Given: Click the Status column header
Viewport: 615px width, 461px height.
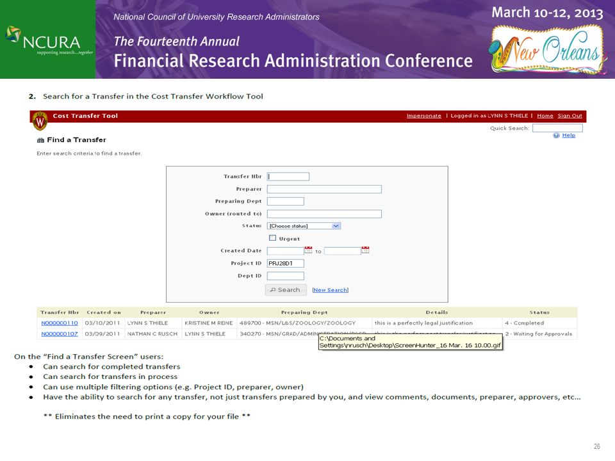Looking at the screenshot, I should point(539,312).
